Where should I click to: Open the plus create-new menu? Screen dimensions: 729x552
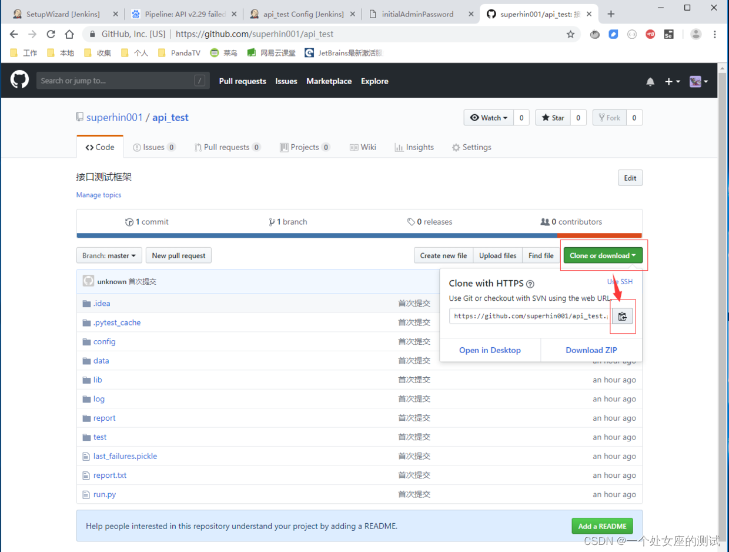672,82
